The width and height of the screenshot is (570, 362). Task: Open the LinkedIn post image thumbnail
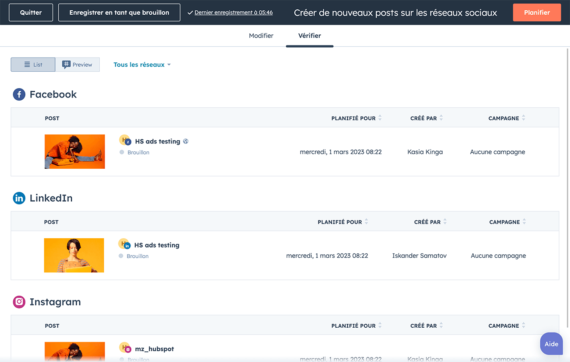(74, 255)
